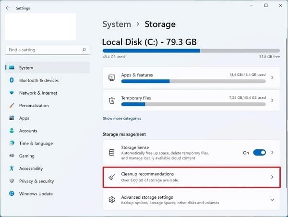Click the Apps icon in sidebar
The image size is (288, 217).
coord(12,118)
